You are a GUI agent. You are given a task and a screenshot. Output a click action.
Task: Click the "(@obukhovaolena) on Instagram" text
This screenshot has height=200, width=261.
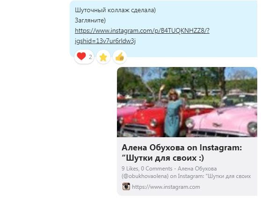(x=162, y=176)
